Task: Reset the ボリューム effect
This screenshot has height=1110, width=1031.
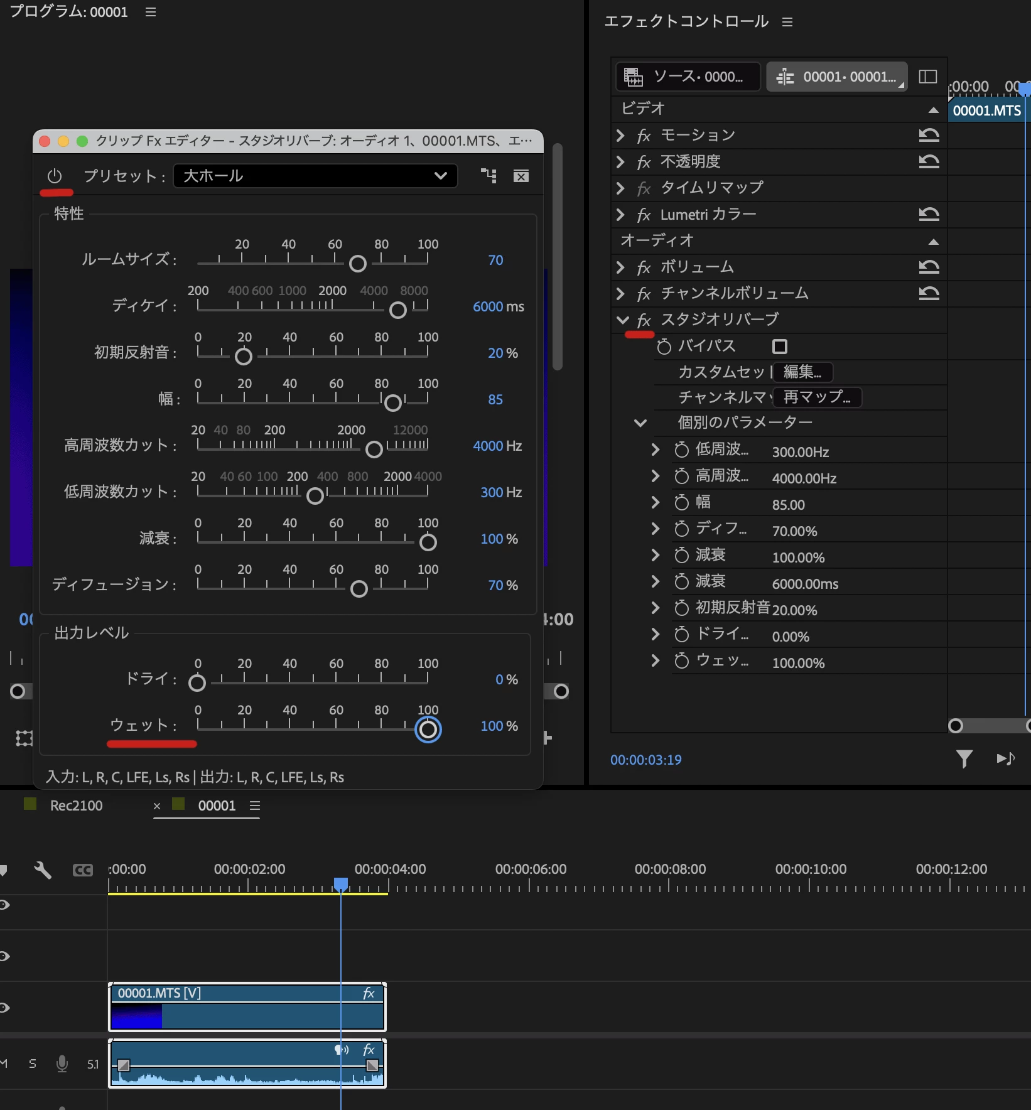Action: pyautogui.click(x=929, y=267)
